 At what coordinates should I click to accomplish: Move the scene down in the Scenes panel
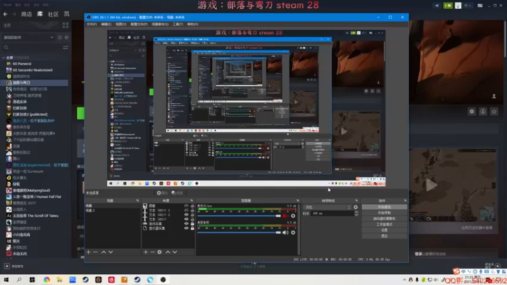pos(110,252)
